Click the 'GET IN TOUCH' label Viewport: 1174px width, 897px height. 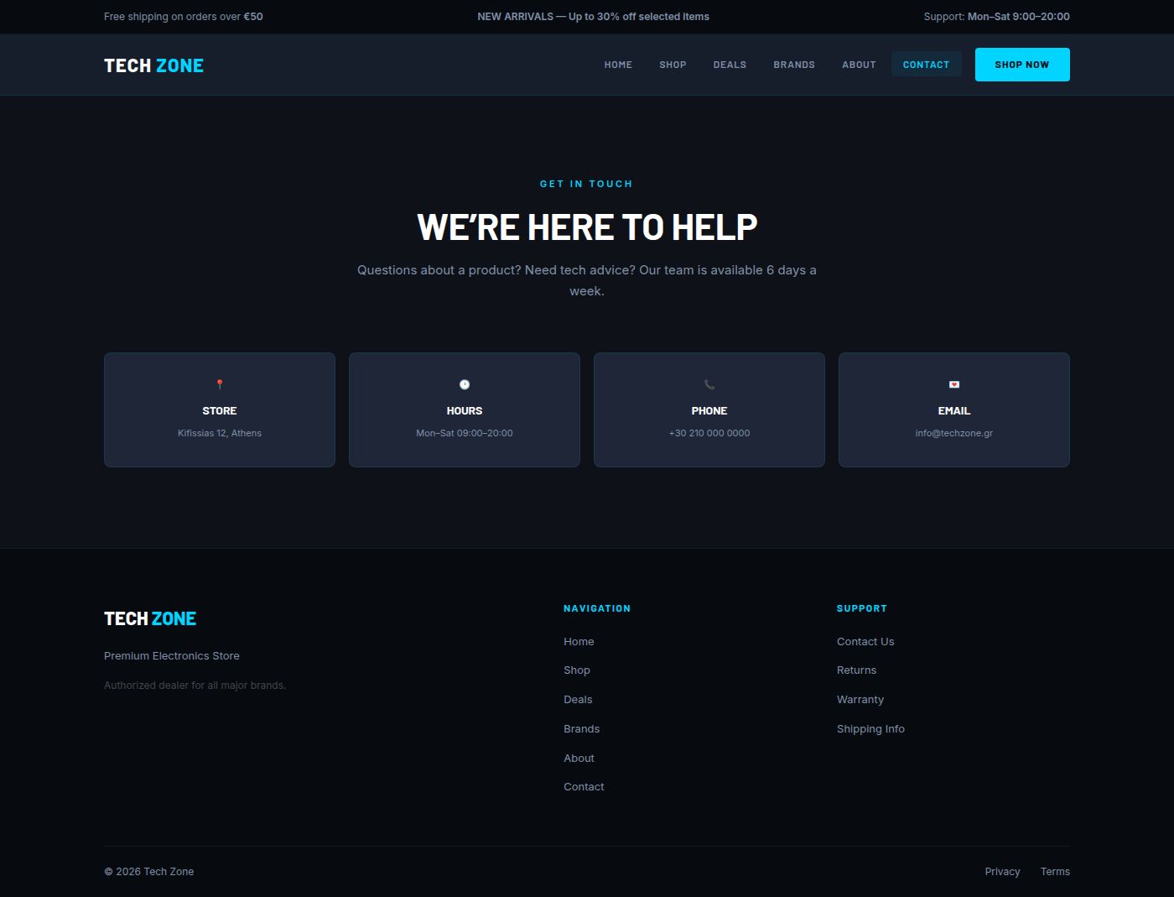[586, 184]
